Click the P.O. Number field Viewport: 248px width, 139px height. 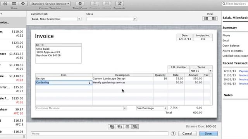tap(179, 71)
